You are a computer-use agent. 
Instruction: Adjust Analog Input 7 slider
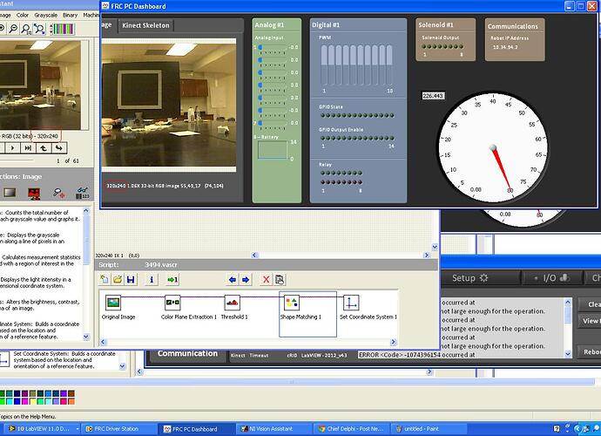[x=273, y=123]
